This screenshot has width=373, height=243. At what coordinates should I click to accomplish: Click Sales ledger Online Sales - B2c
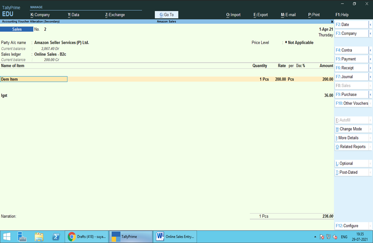click(x=50, y=54)
